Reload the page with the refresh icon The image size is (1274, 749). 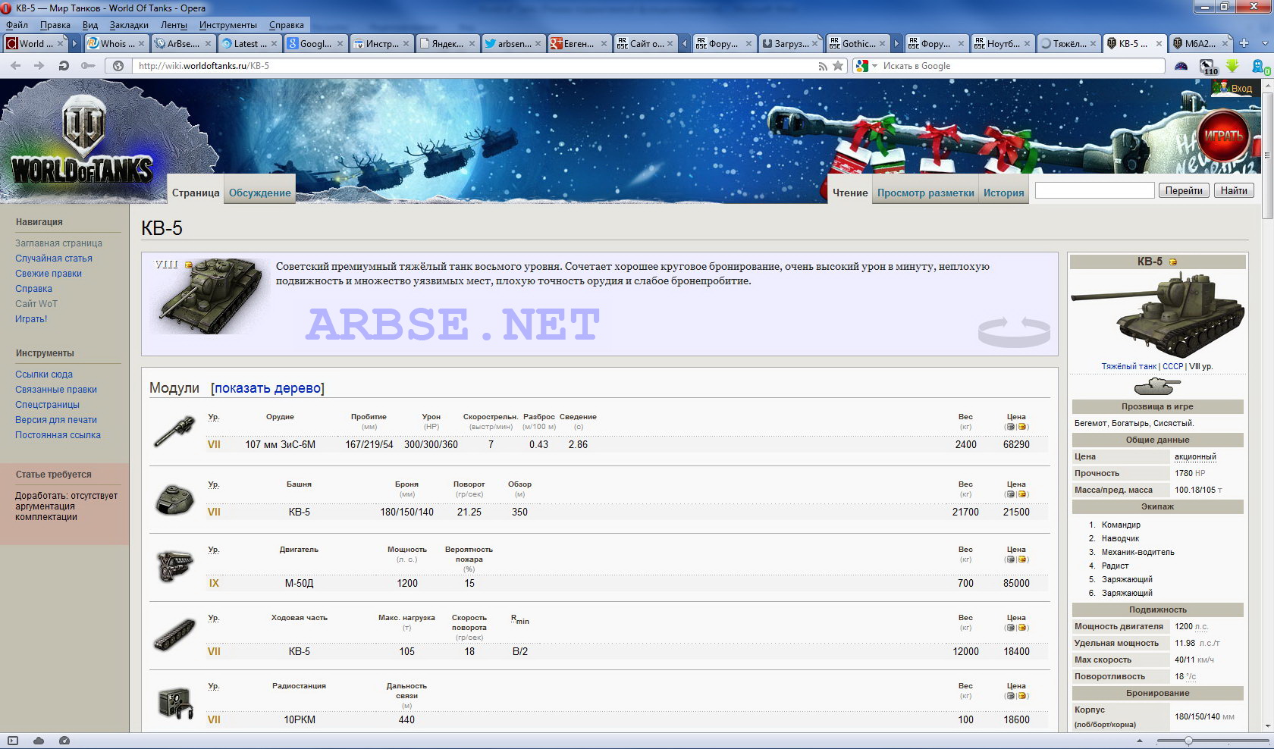pos(64,66)
